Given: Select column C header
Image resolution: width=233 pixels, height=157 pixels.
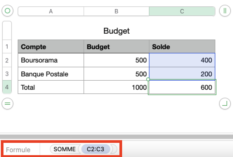Looking at the screenshot, I should (182, 11).
